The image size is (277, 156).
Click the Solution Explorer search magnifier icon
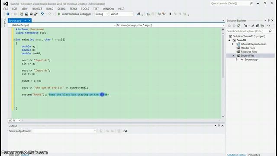(270, 31)
